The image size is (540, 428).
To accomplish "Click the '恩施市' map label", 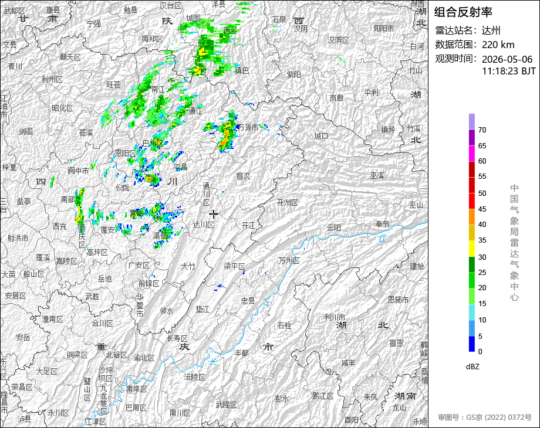I will (x=398, y=300).
